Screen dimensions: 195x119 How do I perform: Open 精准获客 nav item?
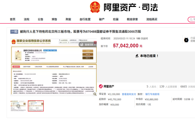[132, 19]
